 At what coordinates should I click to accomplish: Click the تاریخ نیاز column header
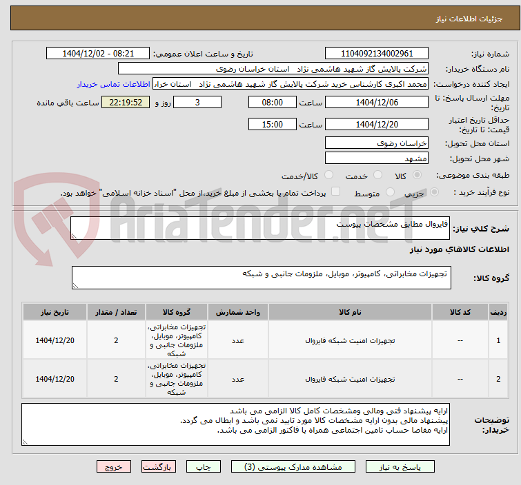(55, 312)
